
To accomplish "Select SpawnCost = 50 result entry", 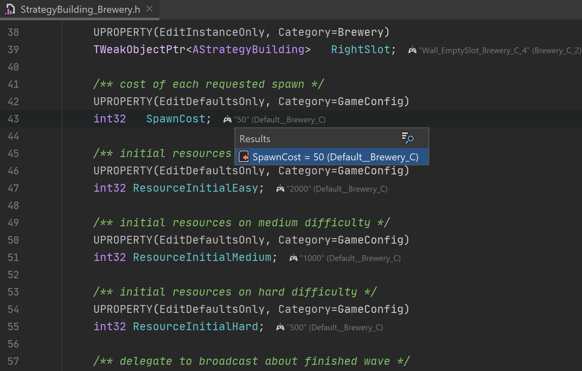I will [332, 157].
